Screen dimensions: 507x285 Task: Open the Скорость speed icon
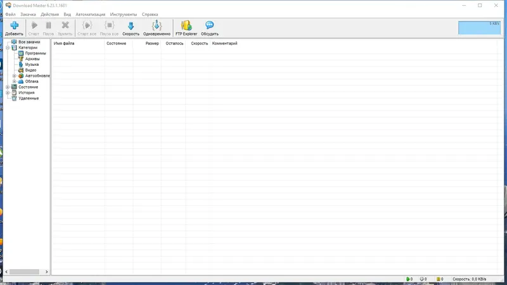(131, 25)
